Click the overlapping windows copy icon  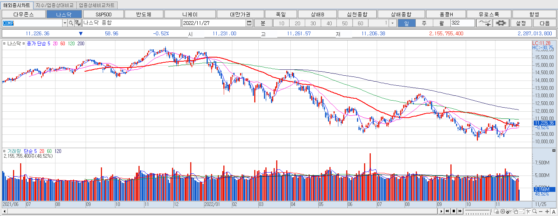click(x=515, y=212)
